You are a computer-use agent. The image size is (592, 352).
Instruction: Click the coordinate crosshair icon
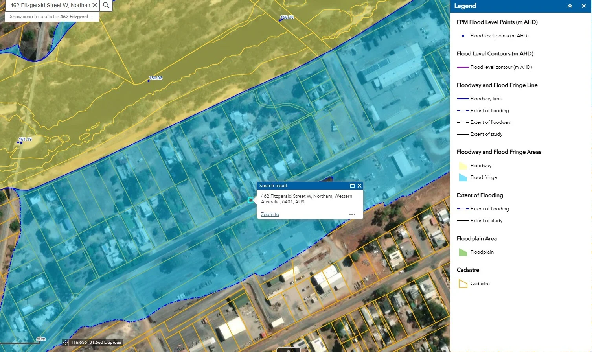coord(66,343)
